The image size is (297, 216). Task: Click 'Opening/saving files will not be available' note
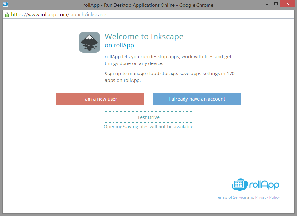click(148, 127)
